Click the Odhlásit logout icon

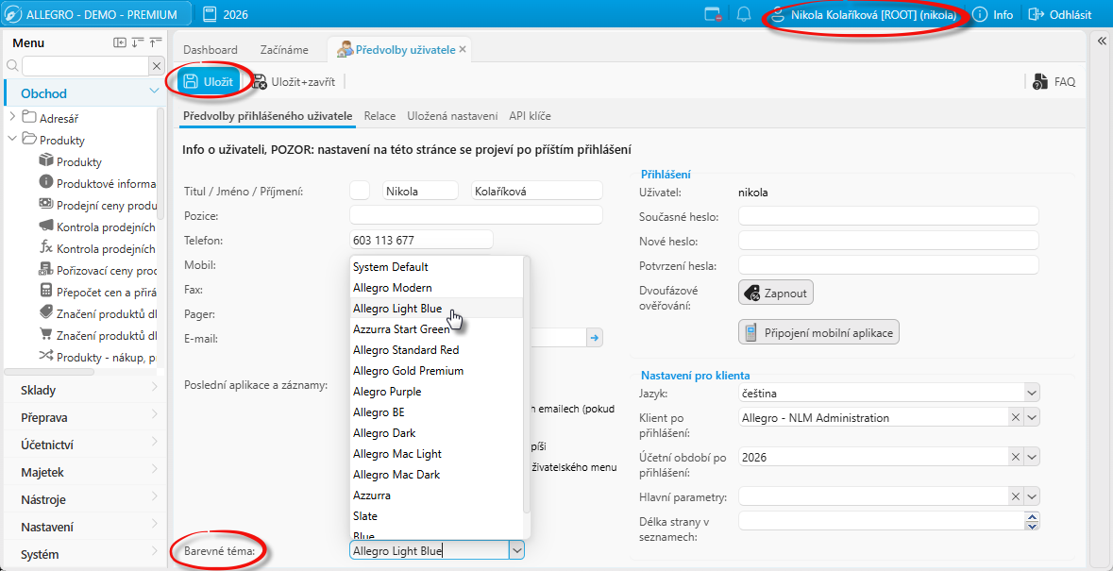(x=1037, y=14)
